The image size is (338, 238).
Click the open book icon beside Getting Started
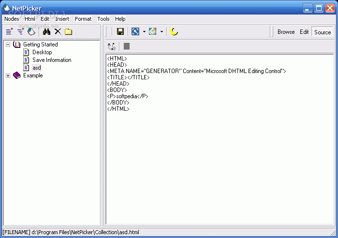(x=17, y=45)
